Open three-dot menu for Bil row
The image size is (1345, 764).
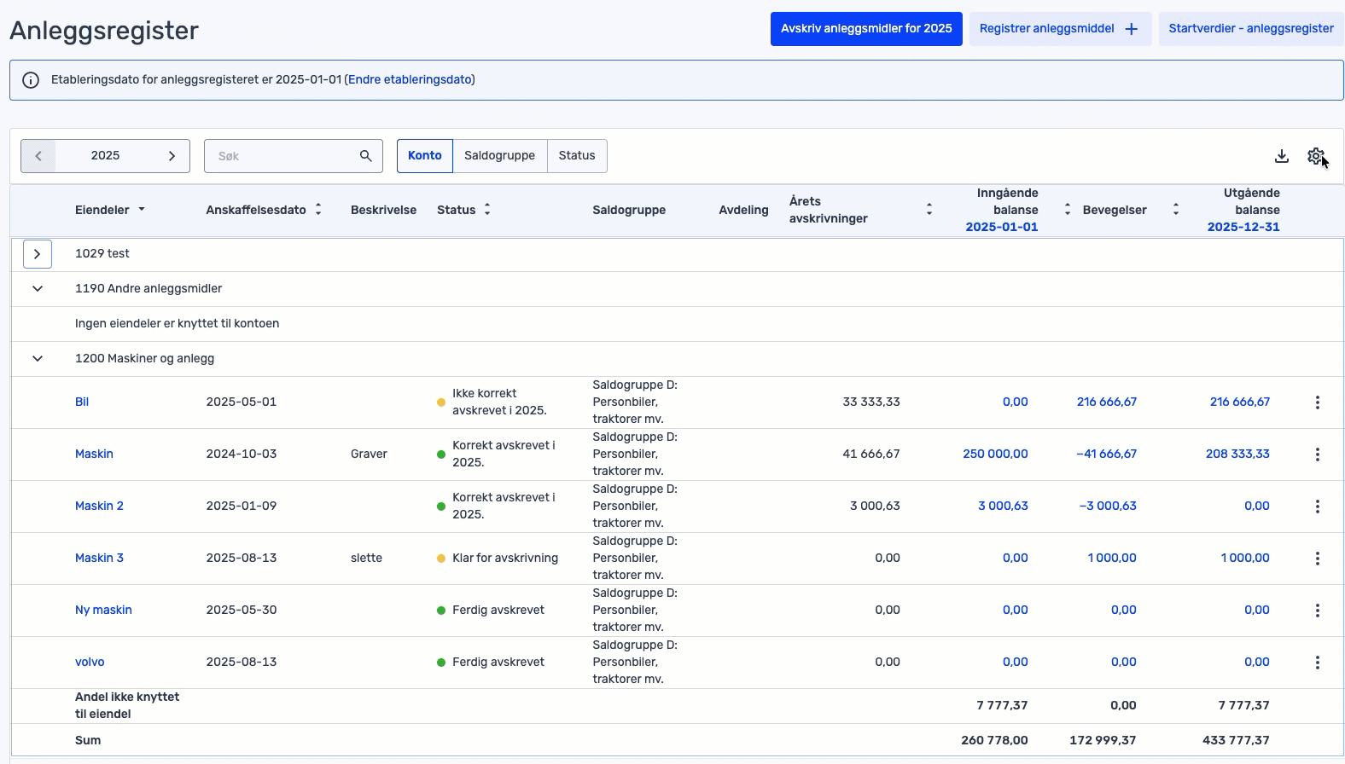[x=1317, y=402]
